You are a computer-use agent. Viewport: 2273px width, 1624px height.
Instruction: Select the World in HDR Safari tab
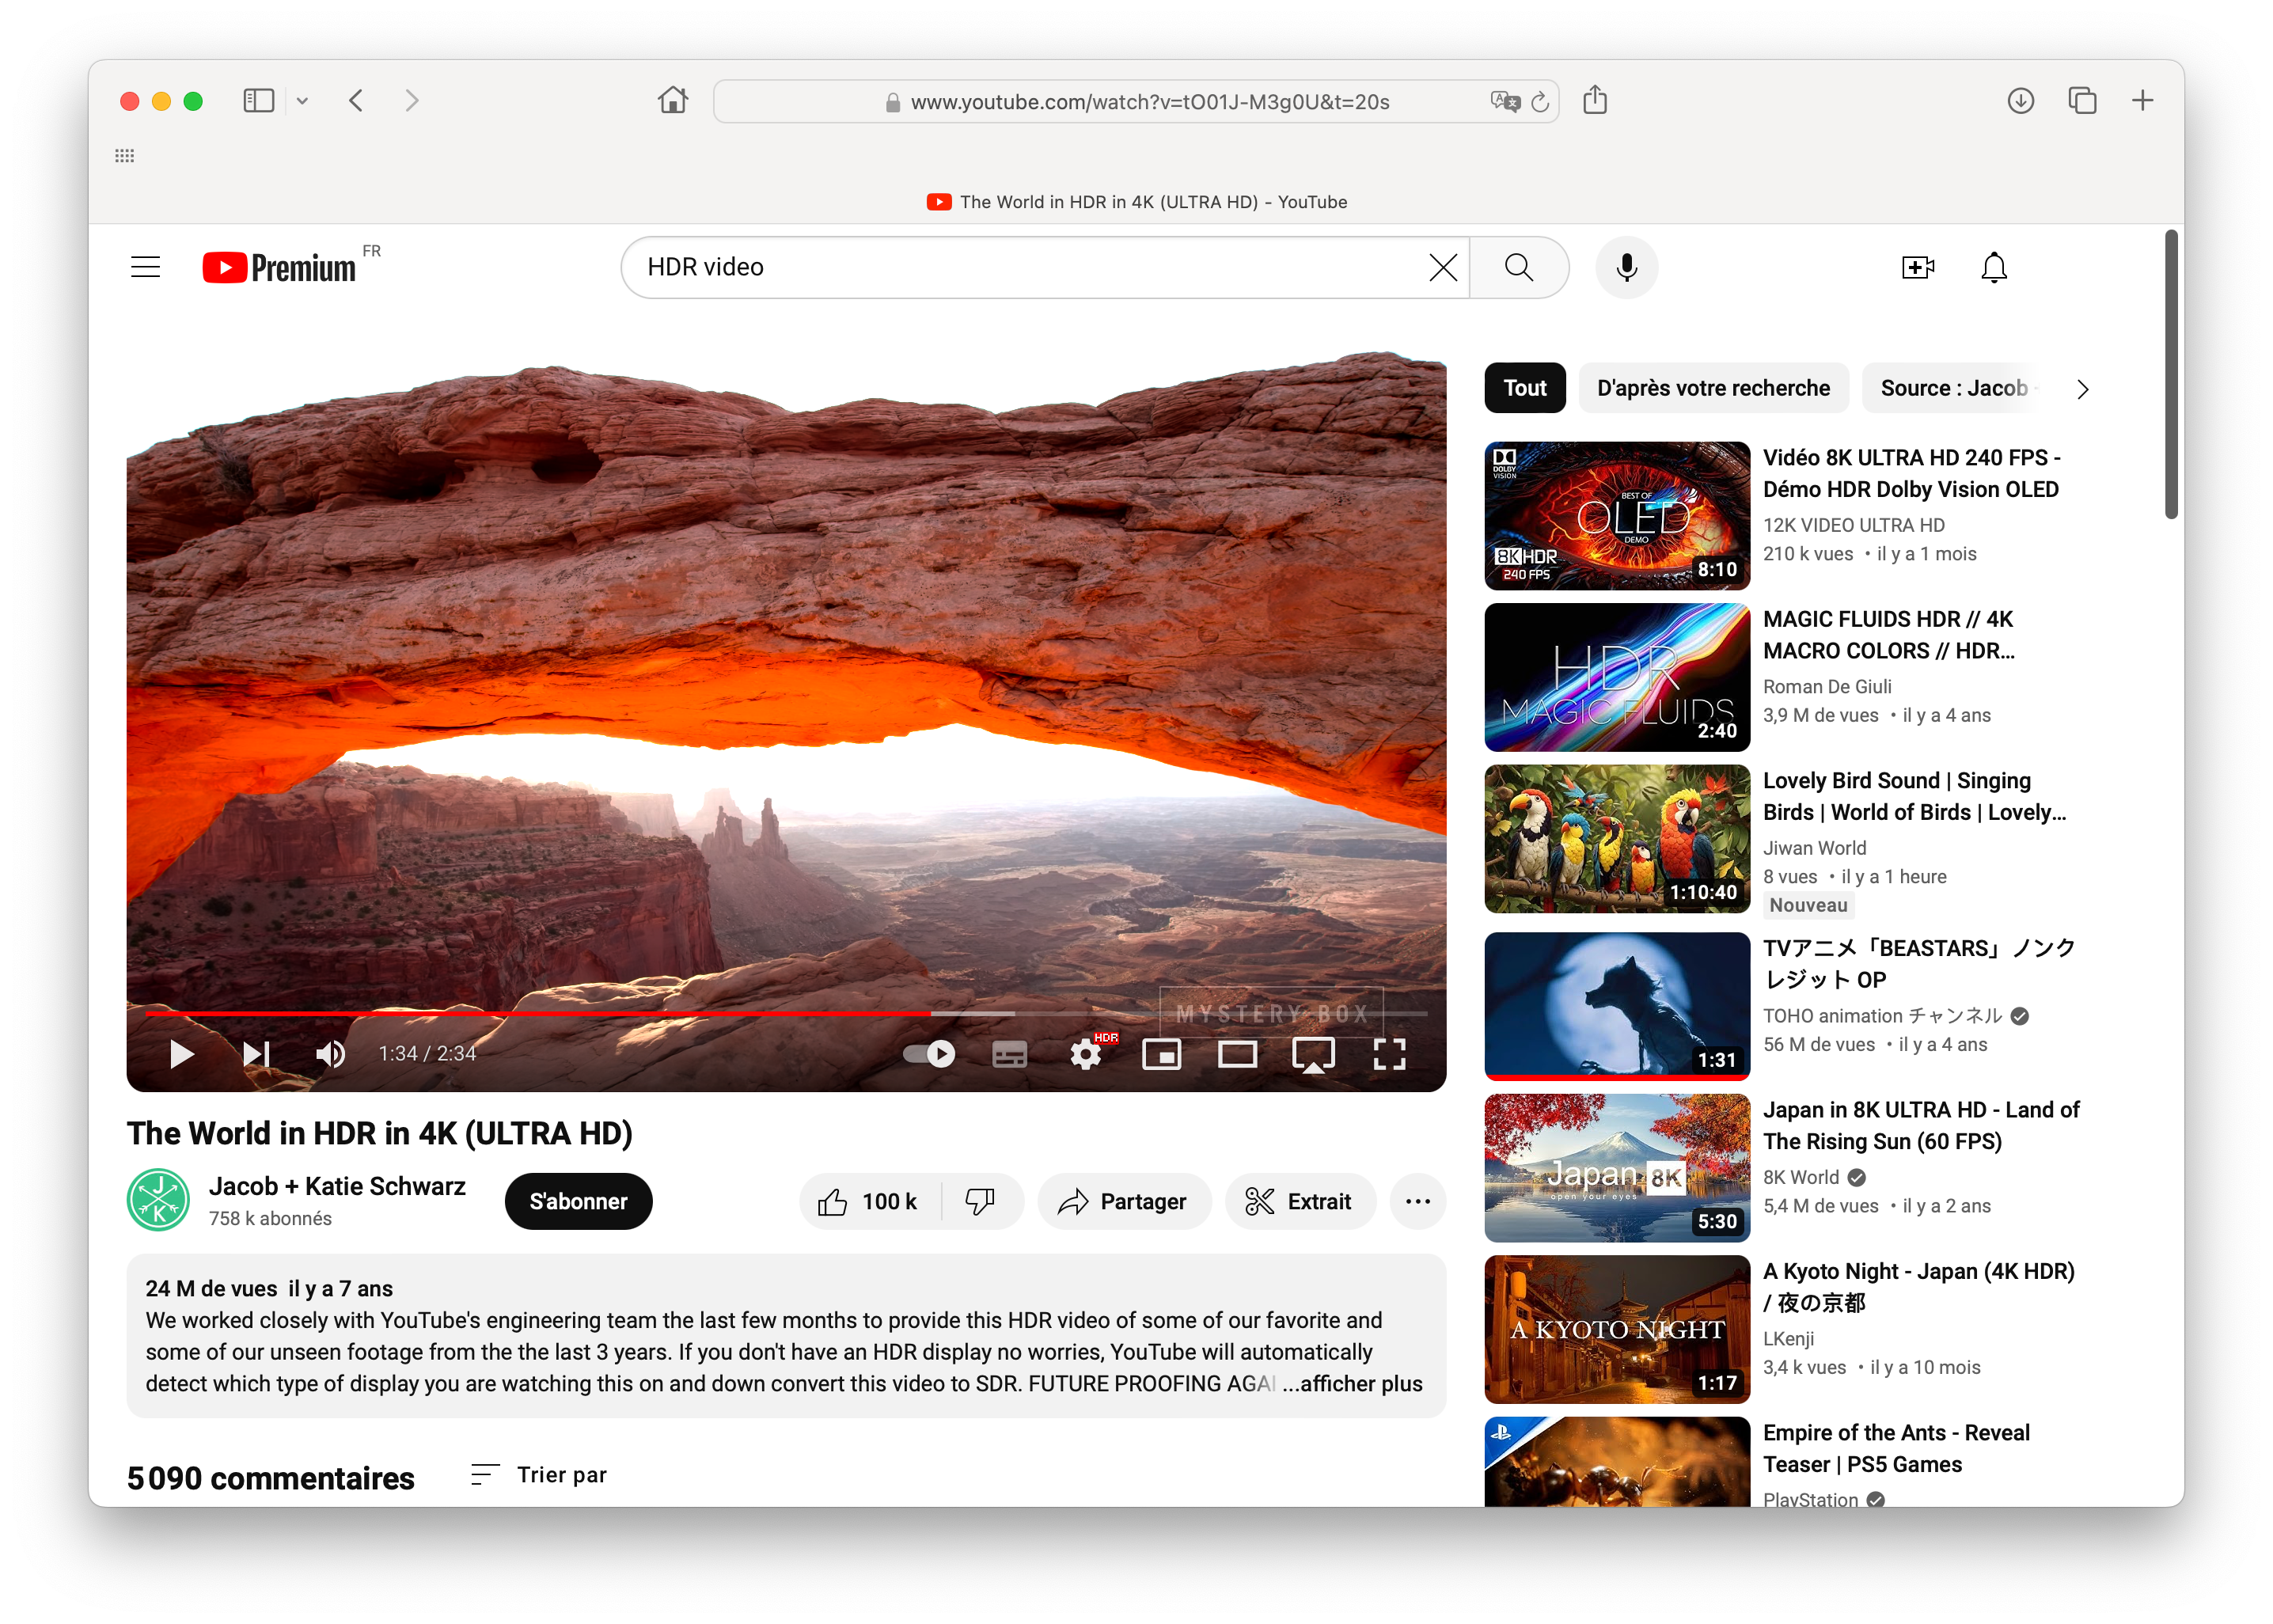[1136, 202]
